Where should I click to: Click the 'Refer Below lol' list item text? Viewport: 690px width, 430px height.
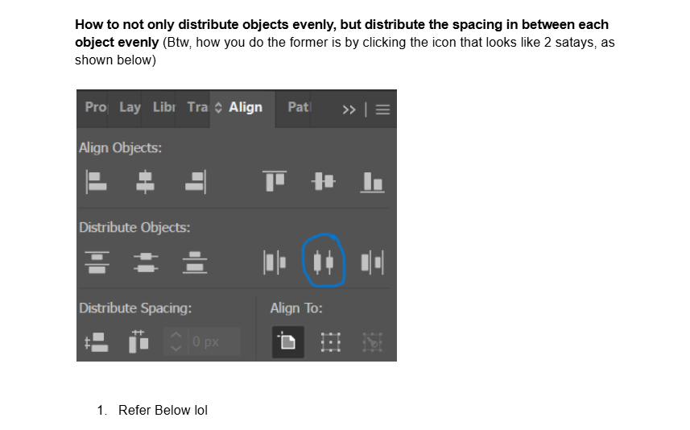click(163, 410)
